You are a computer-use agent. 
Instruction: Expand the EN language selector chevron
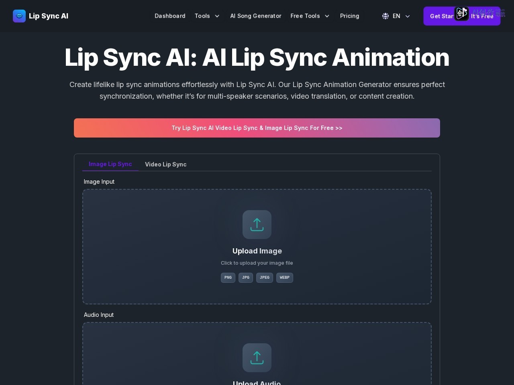[408, 16]
